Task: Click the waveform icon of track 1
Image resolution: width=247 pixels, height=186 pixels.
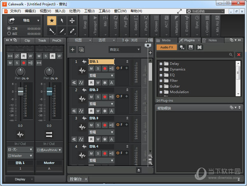Action: pos(82,71)
